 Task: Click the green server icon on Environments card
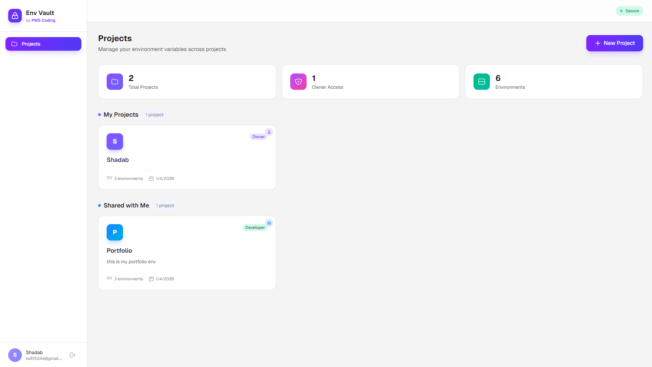coord(481,82)
